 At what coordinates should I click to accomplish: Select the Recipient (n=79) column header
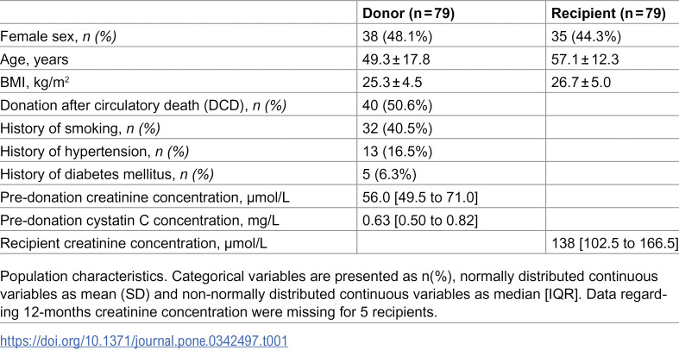pyautogui.click(x=608, y=14)
